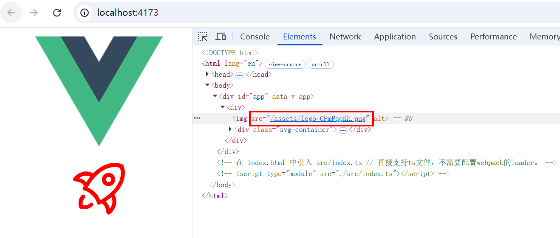Click the browser forward arrow

[x=34, y=13]
